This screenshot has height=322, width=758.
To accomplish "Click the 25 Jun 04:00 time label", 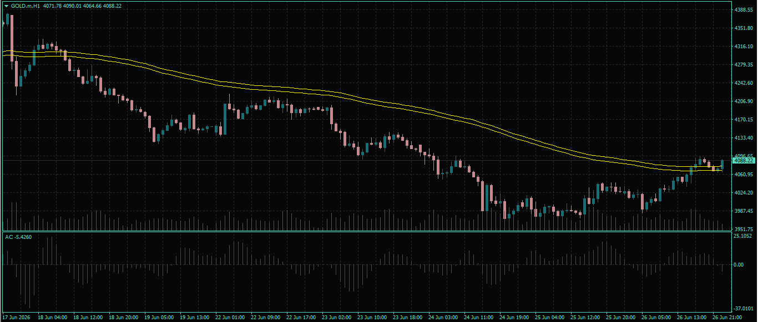I will click(549, 318).
